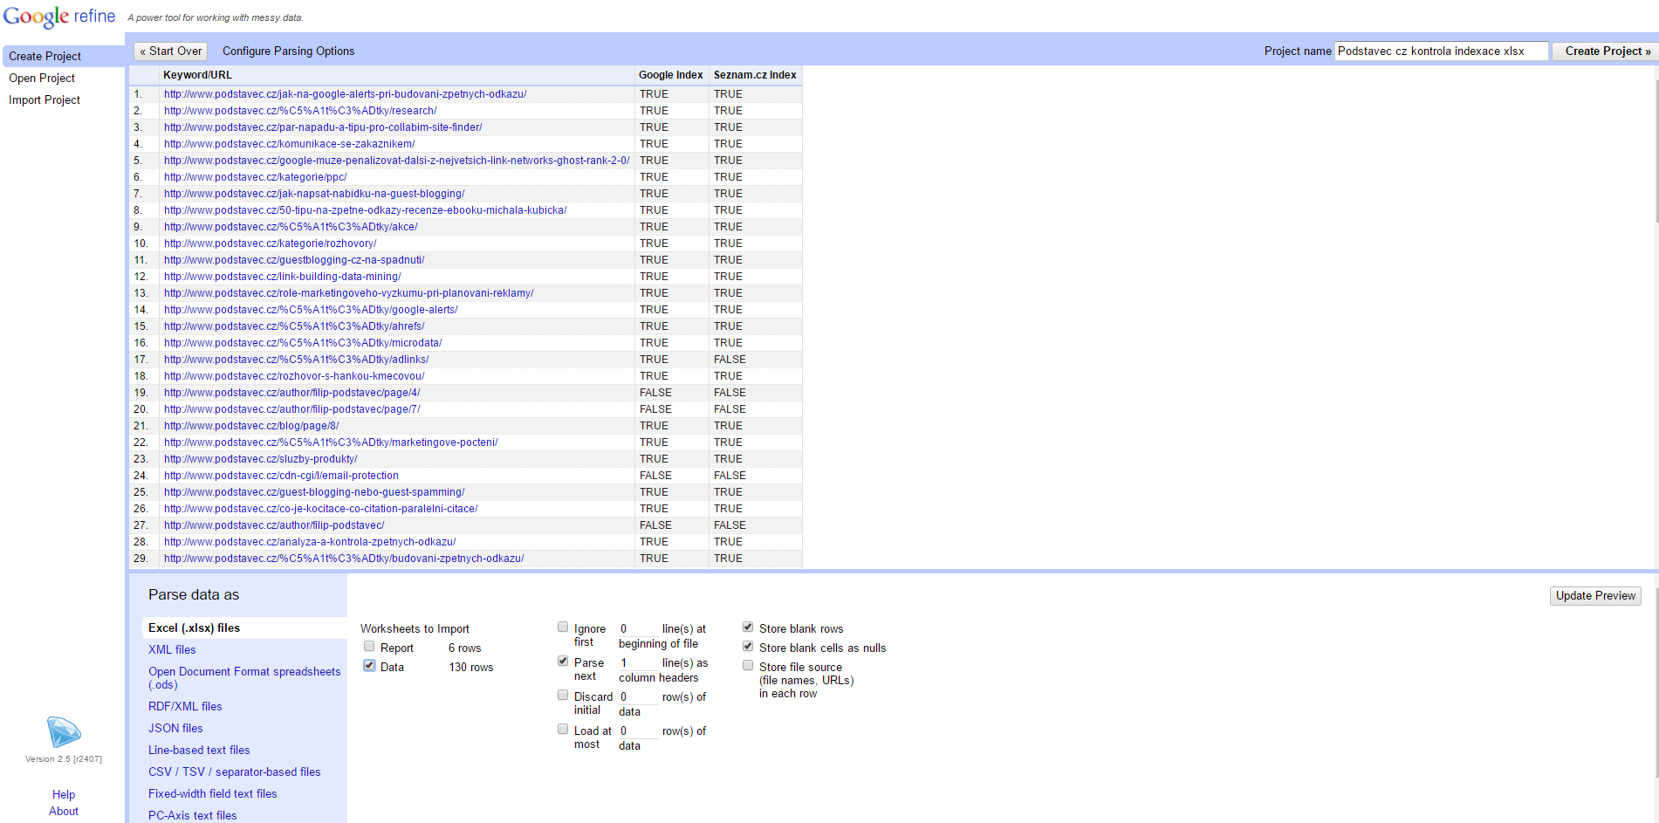The width and height of the screenshot is (1659, 823).
Task: Enable Ignore first lines checkbox
Action: 563,628
